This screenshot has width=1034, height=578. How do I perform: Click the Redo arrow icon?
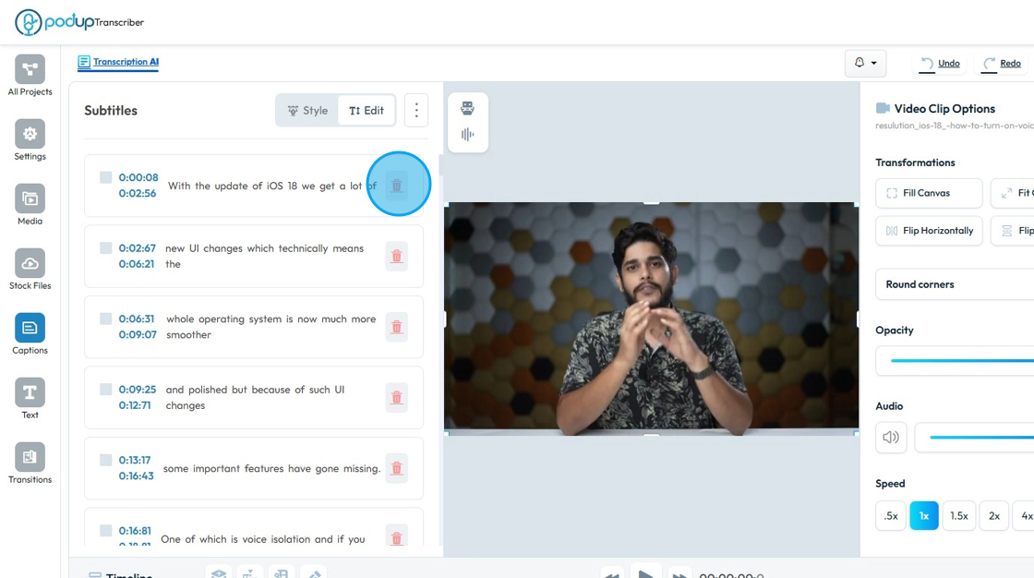point(989,64)
